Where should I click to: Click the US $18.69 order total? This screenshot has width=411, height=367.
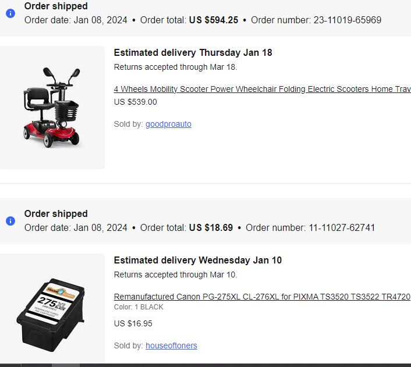click(211, 227)
